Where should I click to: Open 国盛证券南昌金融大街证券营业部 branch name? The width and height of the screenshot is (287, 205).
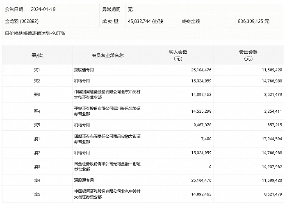point(107,139)
